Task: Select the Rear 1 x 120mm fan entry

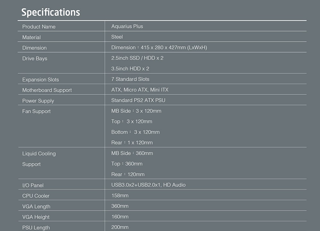Action: pos(132,143)
